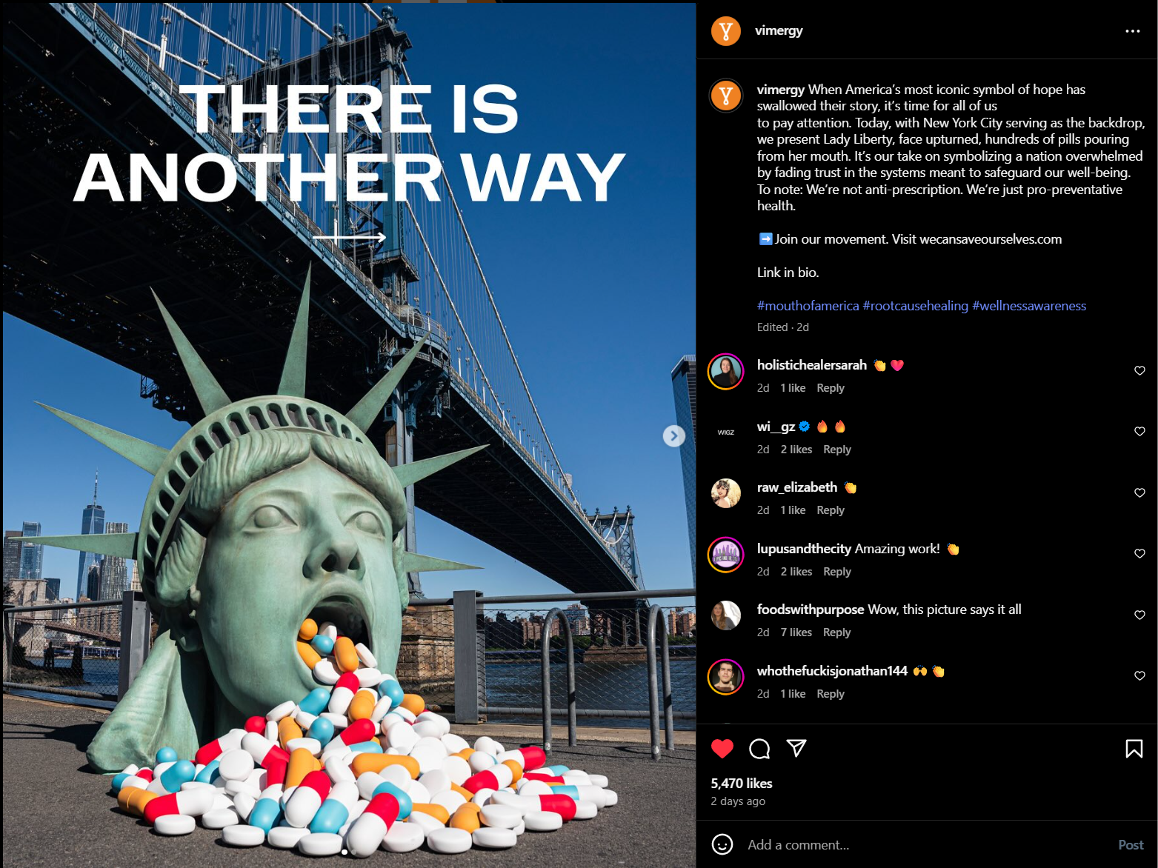
Task: Save post with the bookmark icon
Action: point(1134,749)
